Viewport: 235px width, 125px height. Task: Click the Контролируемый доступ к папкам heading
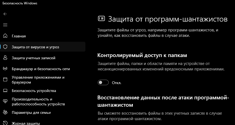pos(142,55)
